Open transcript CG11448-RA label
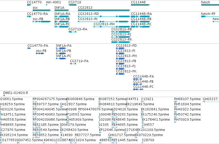 point(141,14)
